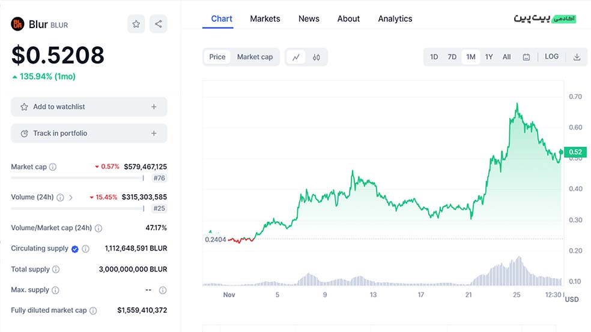Switch to candlestick chart icon
Screen dimensions: 591x332
[x=317, y=58]
